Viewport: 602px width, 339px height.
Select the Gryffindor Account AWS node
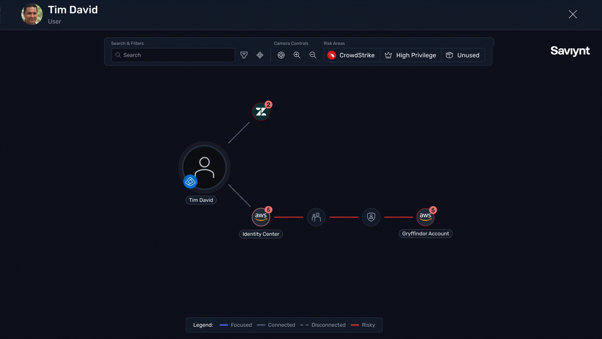(x=425, y=217)
